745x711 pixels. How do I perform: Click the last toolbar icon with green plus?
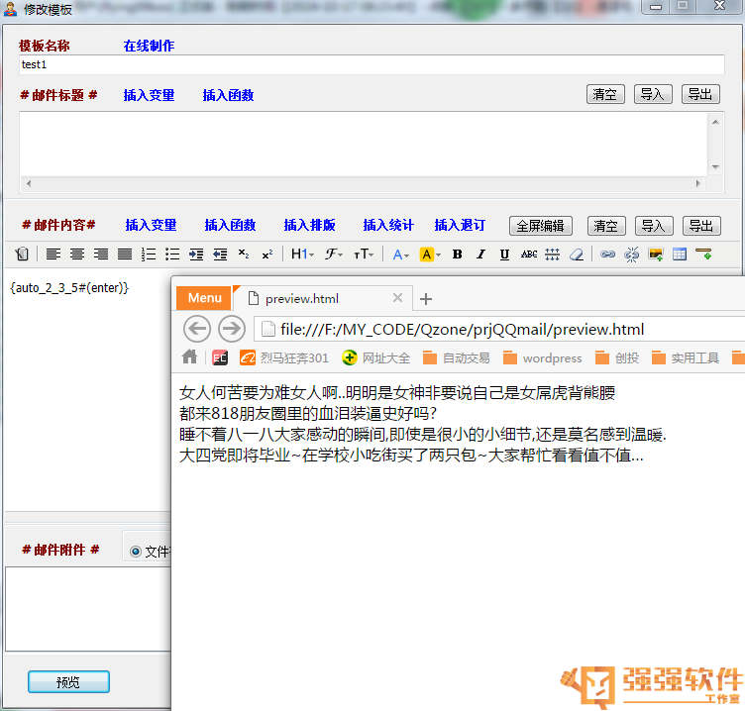[703, 254]
